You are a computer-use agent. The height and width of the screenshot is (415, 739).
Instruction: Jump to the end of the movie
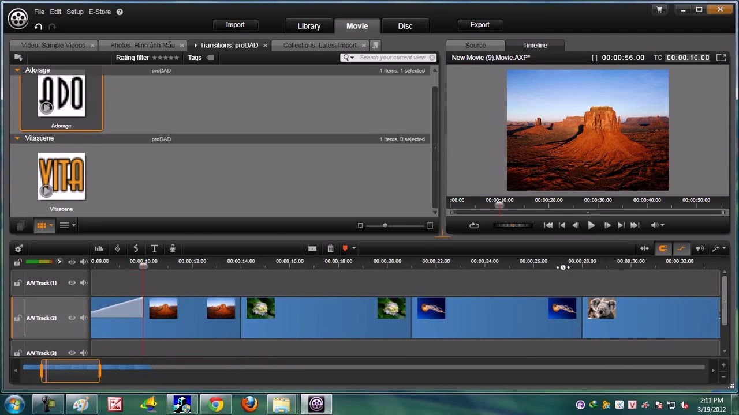[635, 225]
